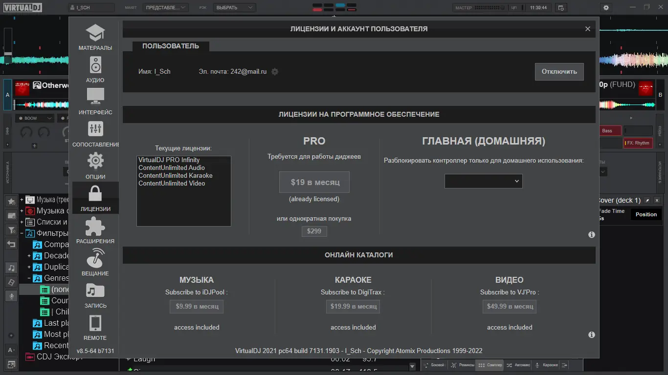Viewport: 668px width, 375px height.
Task: Switch to the Боковой sideview tab
Action: 434,365
